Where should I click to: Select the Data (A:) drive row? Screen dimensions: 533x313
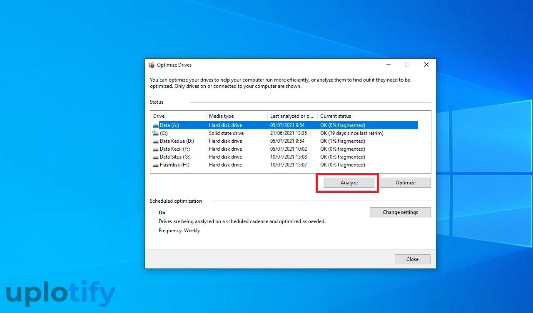[284, 125]
